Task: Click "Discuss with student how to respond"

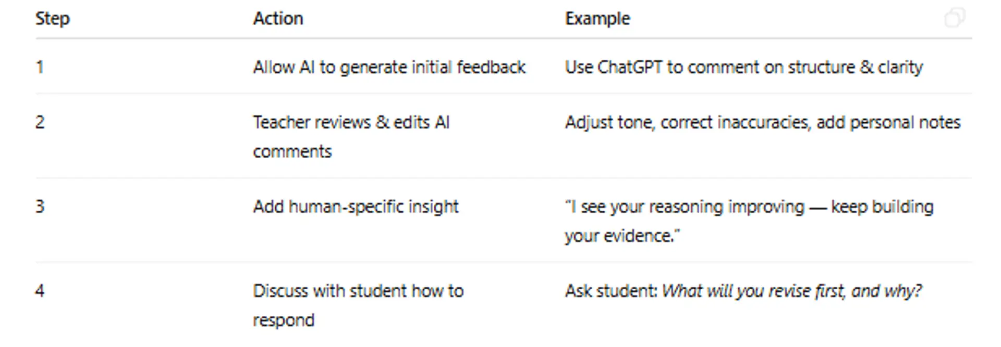Action: 358,305
